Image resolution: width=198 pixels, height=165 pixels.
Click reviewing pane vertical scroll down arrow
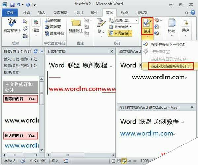pos(42,150)
